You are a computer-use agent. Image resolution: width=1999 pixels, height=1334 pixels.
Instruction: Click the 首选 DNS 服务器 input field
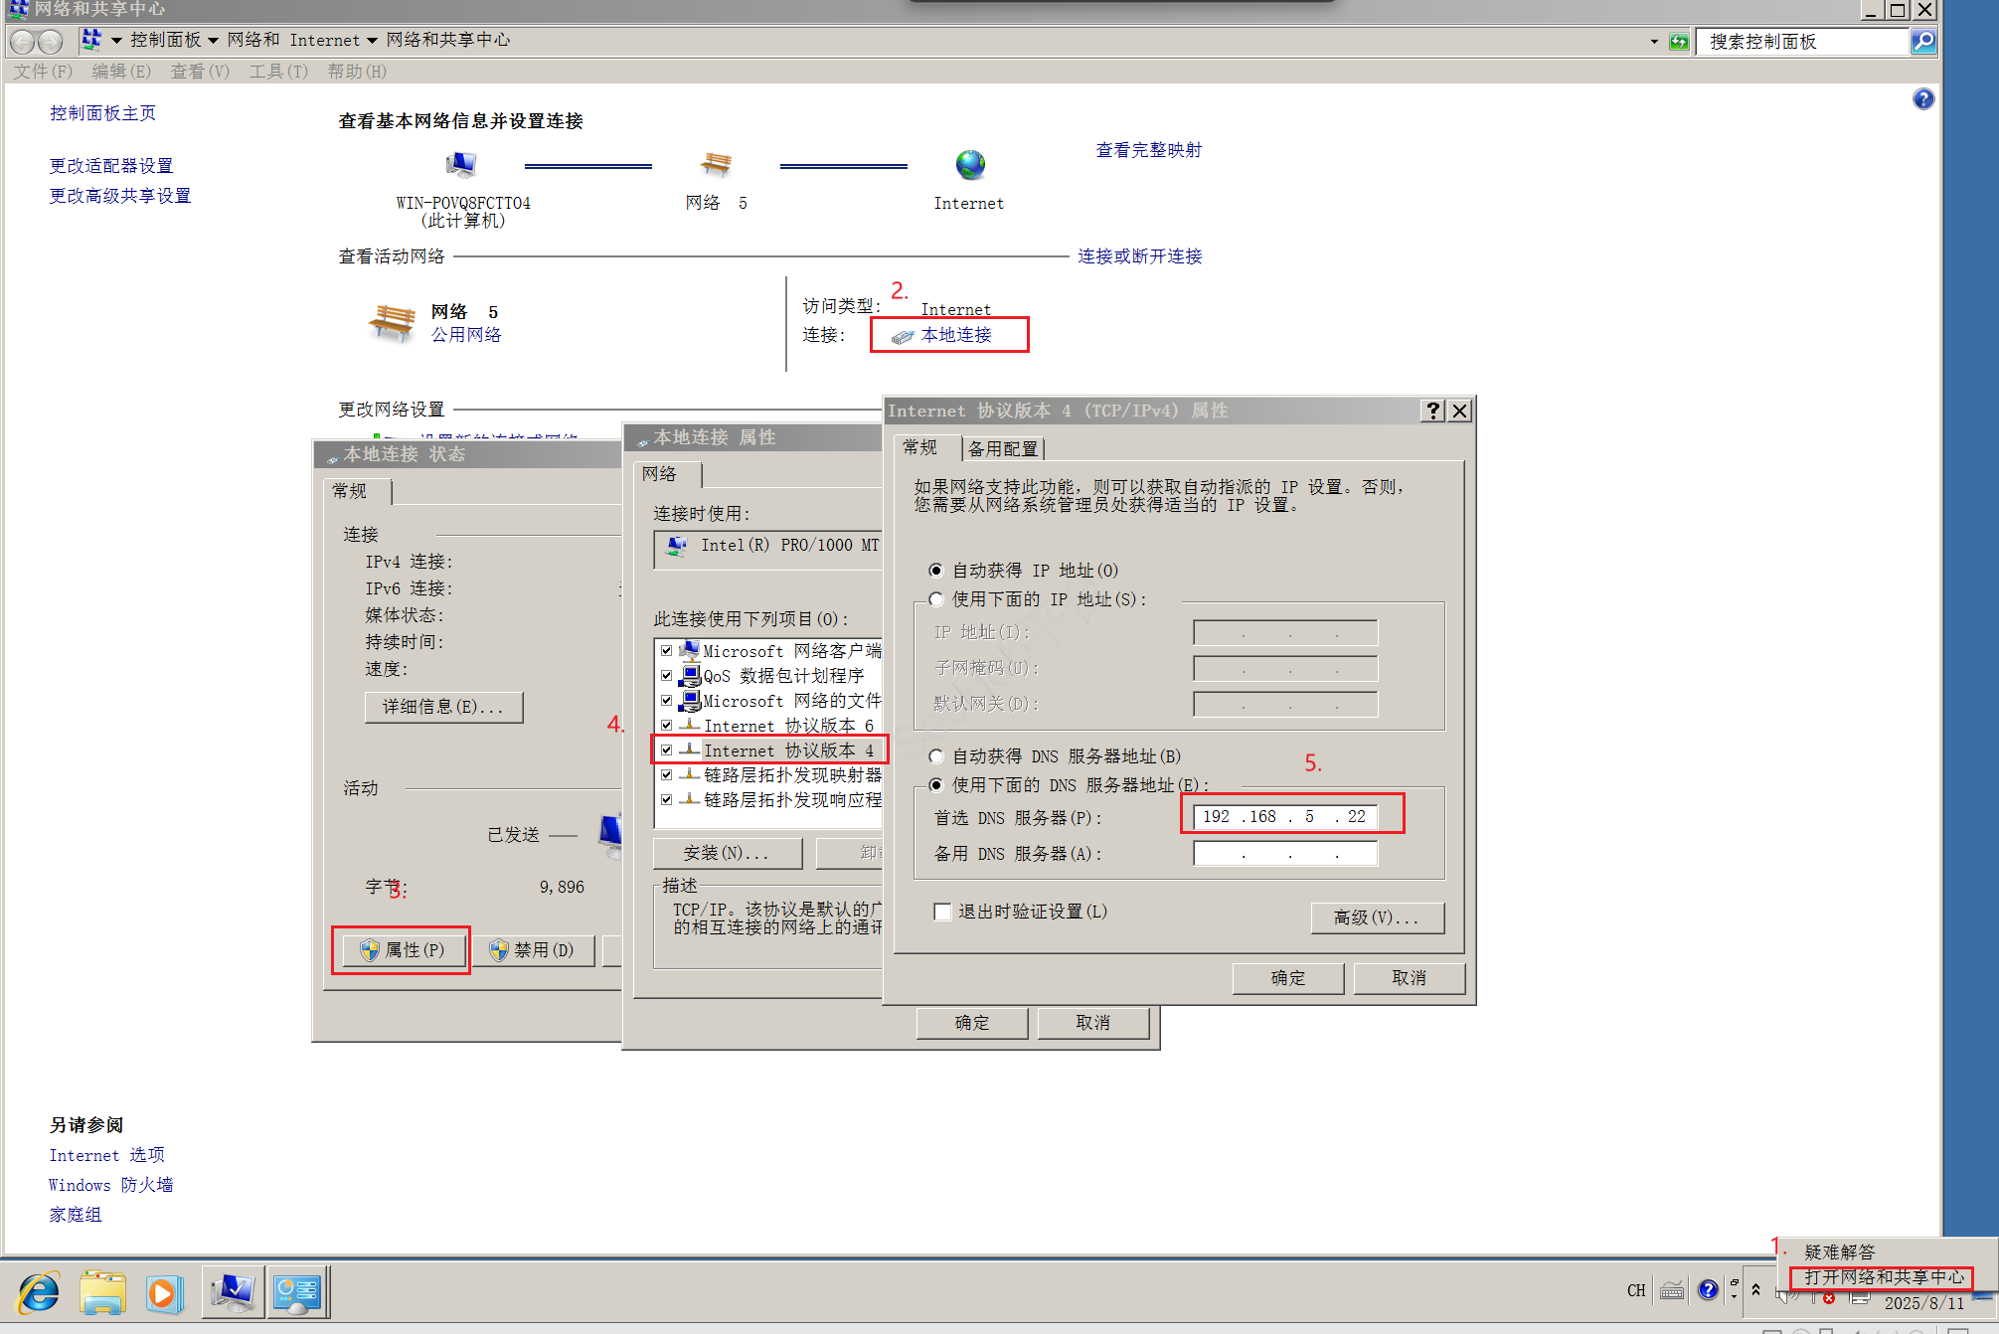tap(1284, 816)
